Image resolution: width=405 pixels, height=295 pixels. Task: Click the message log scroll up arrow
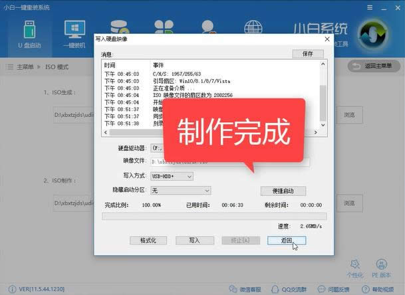(x=323, y=64)
